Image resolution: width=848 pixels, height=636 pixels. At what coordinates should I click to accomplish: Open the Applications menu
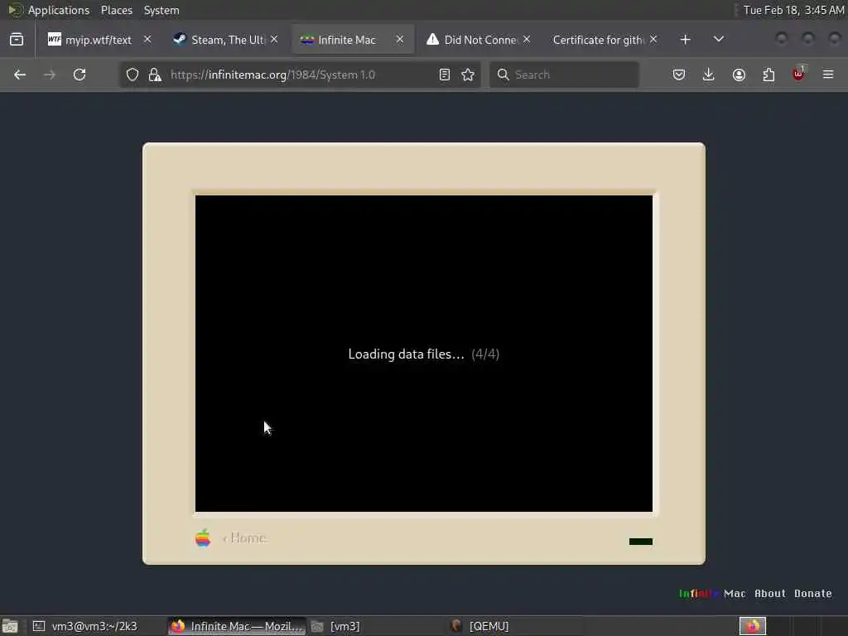(x=59, y=10)
